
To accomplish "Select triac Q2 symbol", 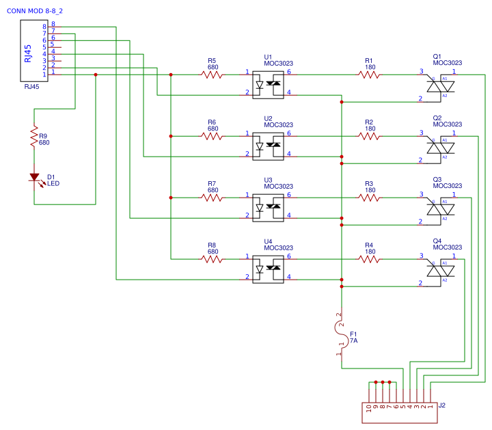I will click(441, 148).
